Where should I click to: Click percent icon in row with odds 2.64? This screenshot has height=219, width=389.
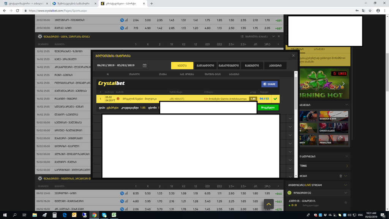coord(122,20)
